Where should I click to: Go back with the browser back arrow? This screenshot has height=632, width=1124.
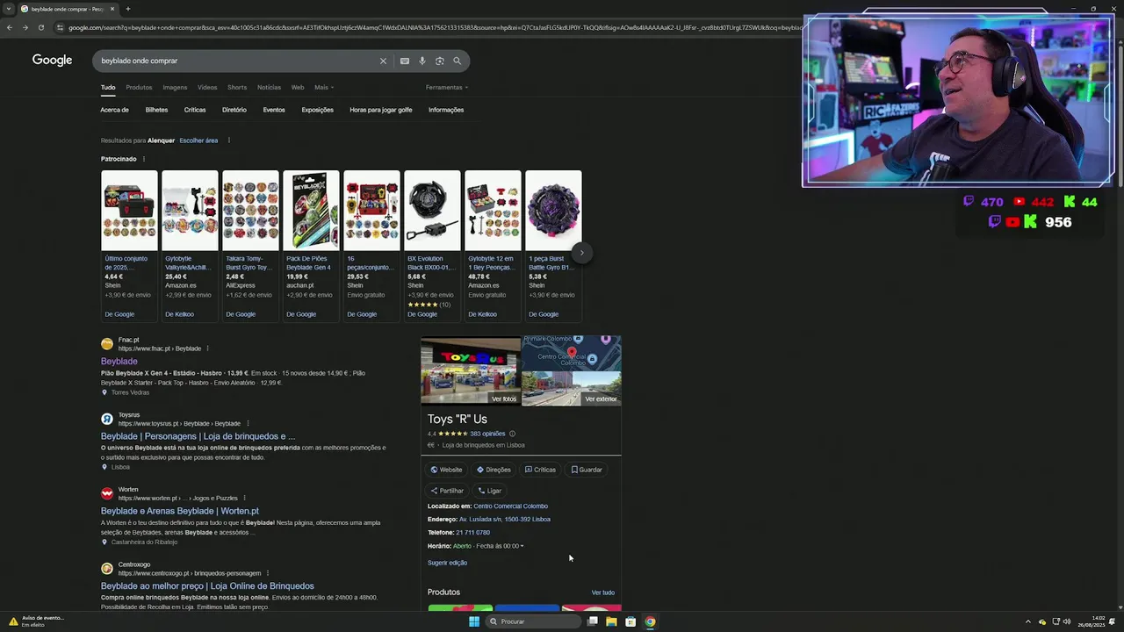[9, 27]
